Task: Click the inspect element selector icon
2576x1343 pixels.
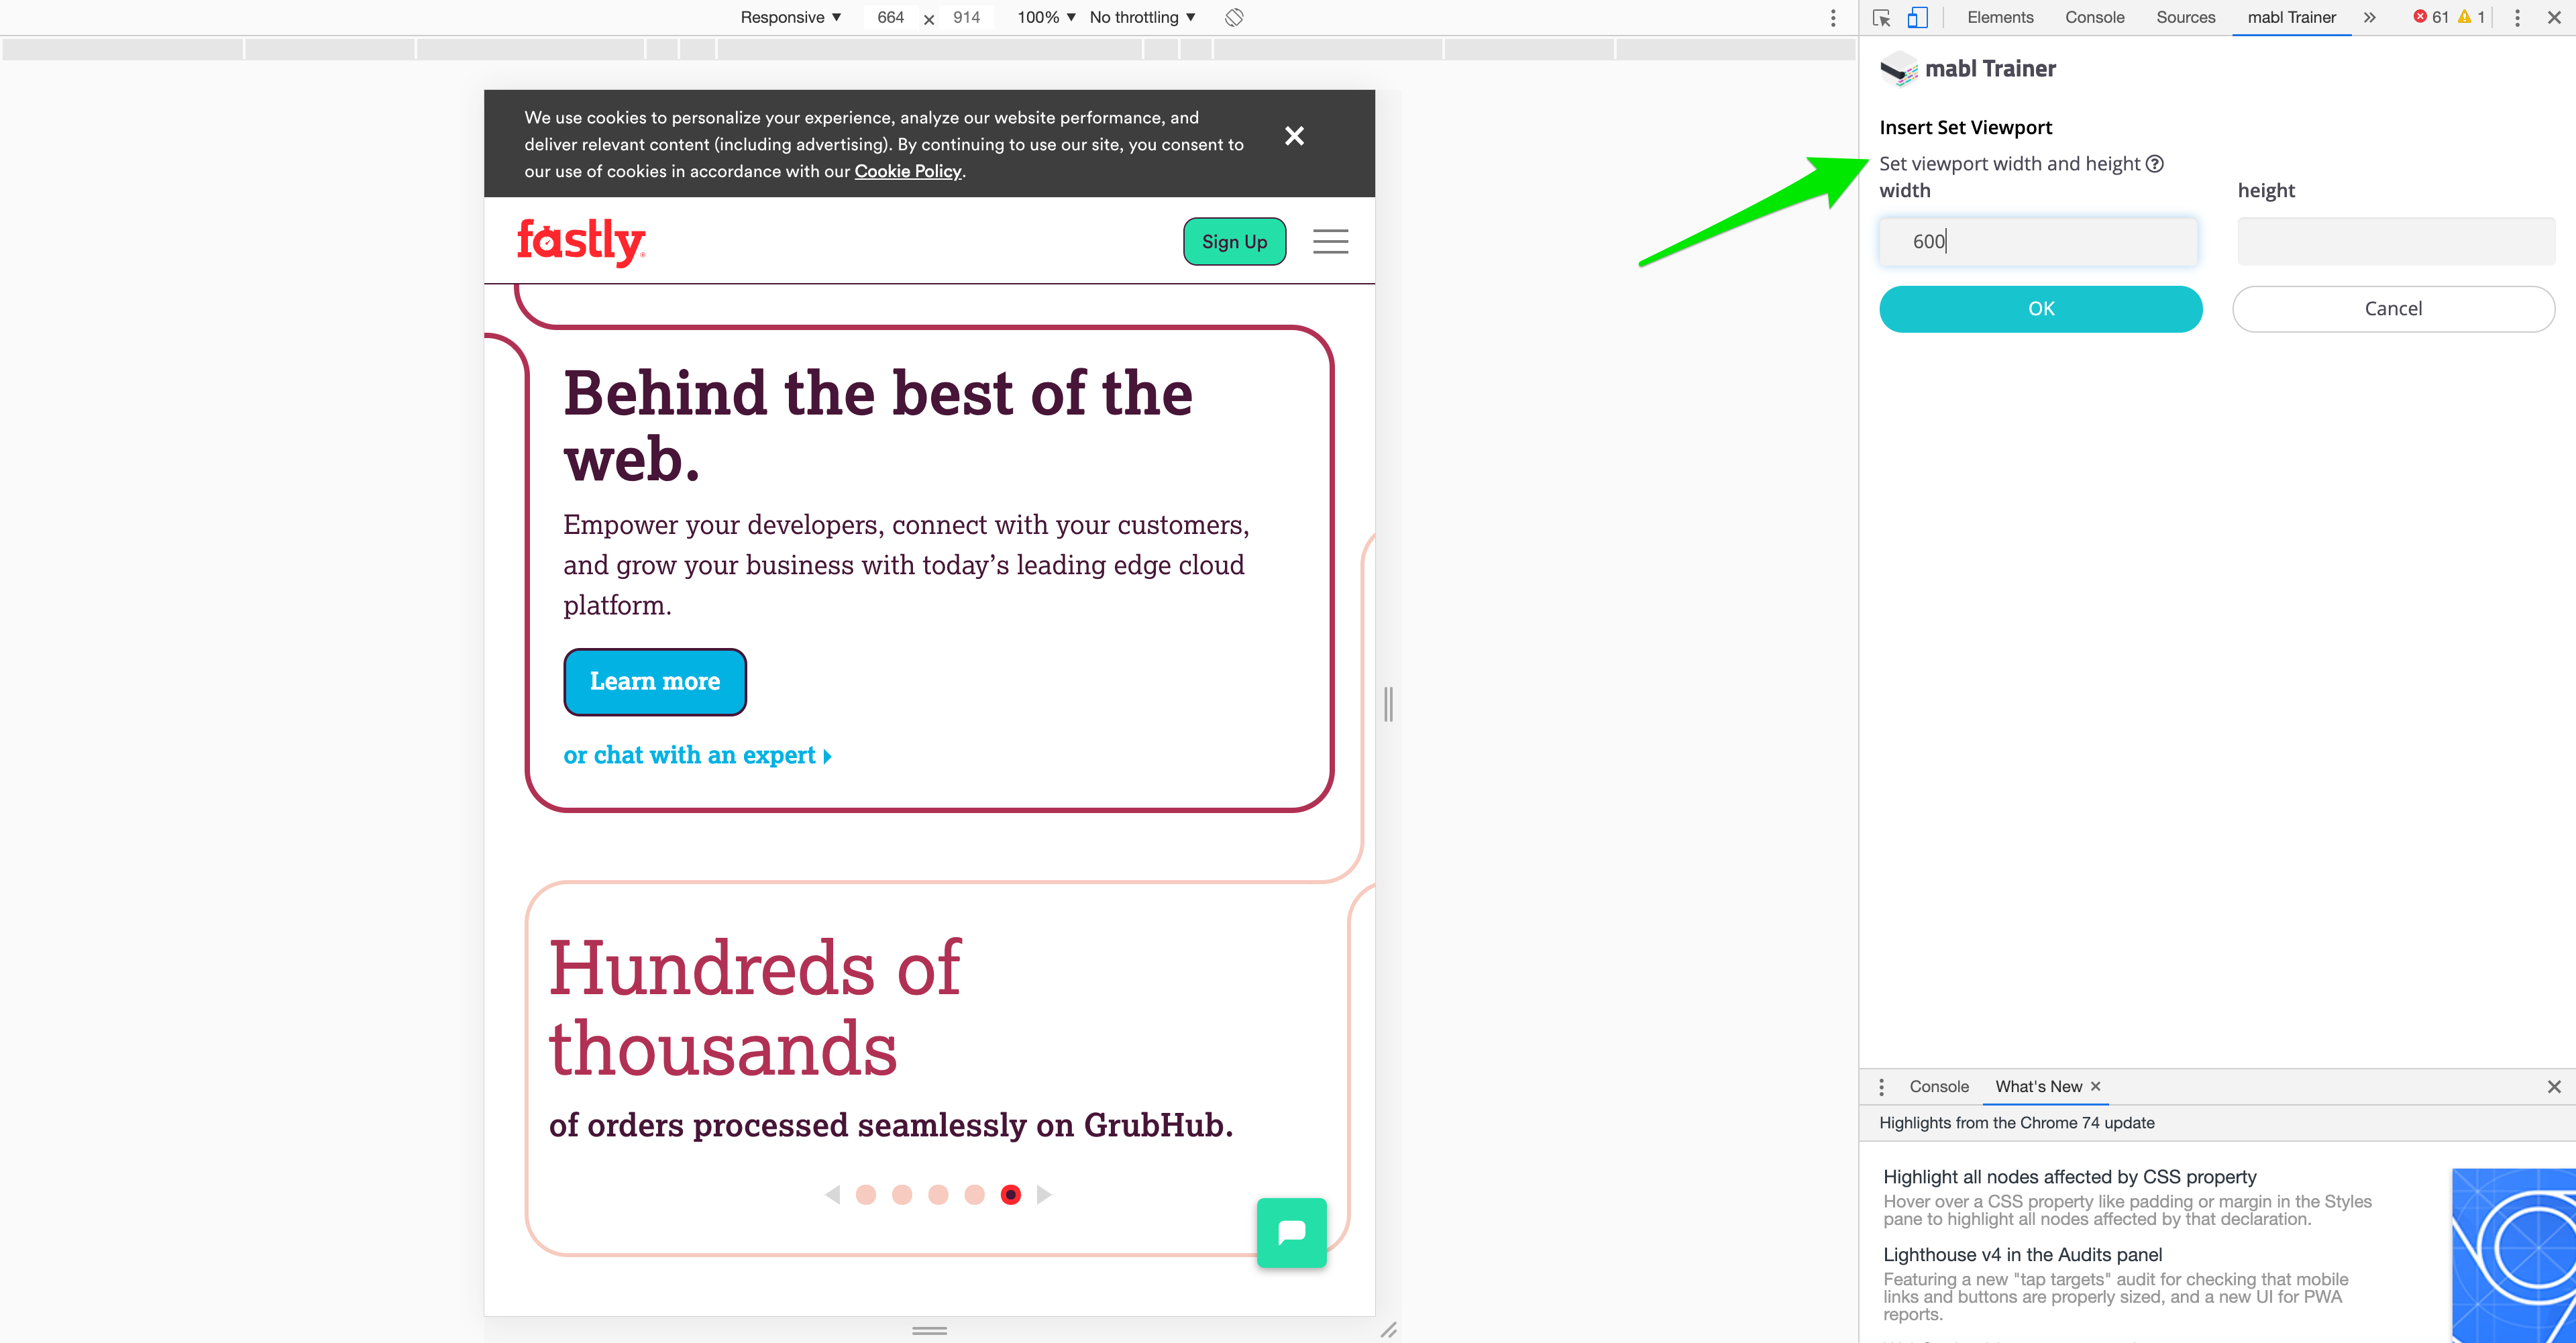Action: [1881, 17]
